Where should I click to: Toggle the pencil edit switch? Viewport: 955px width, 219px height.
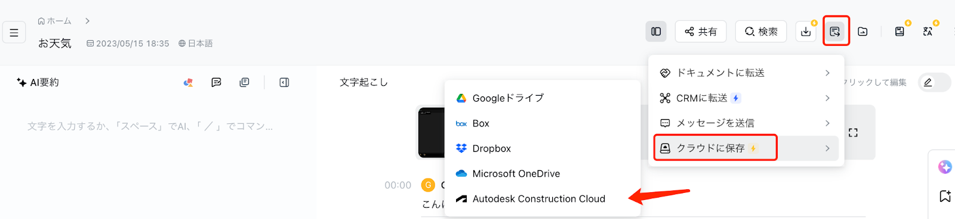[935, 82]
